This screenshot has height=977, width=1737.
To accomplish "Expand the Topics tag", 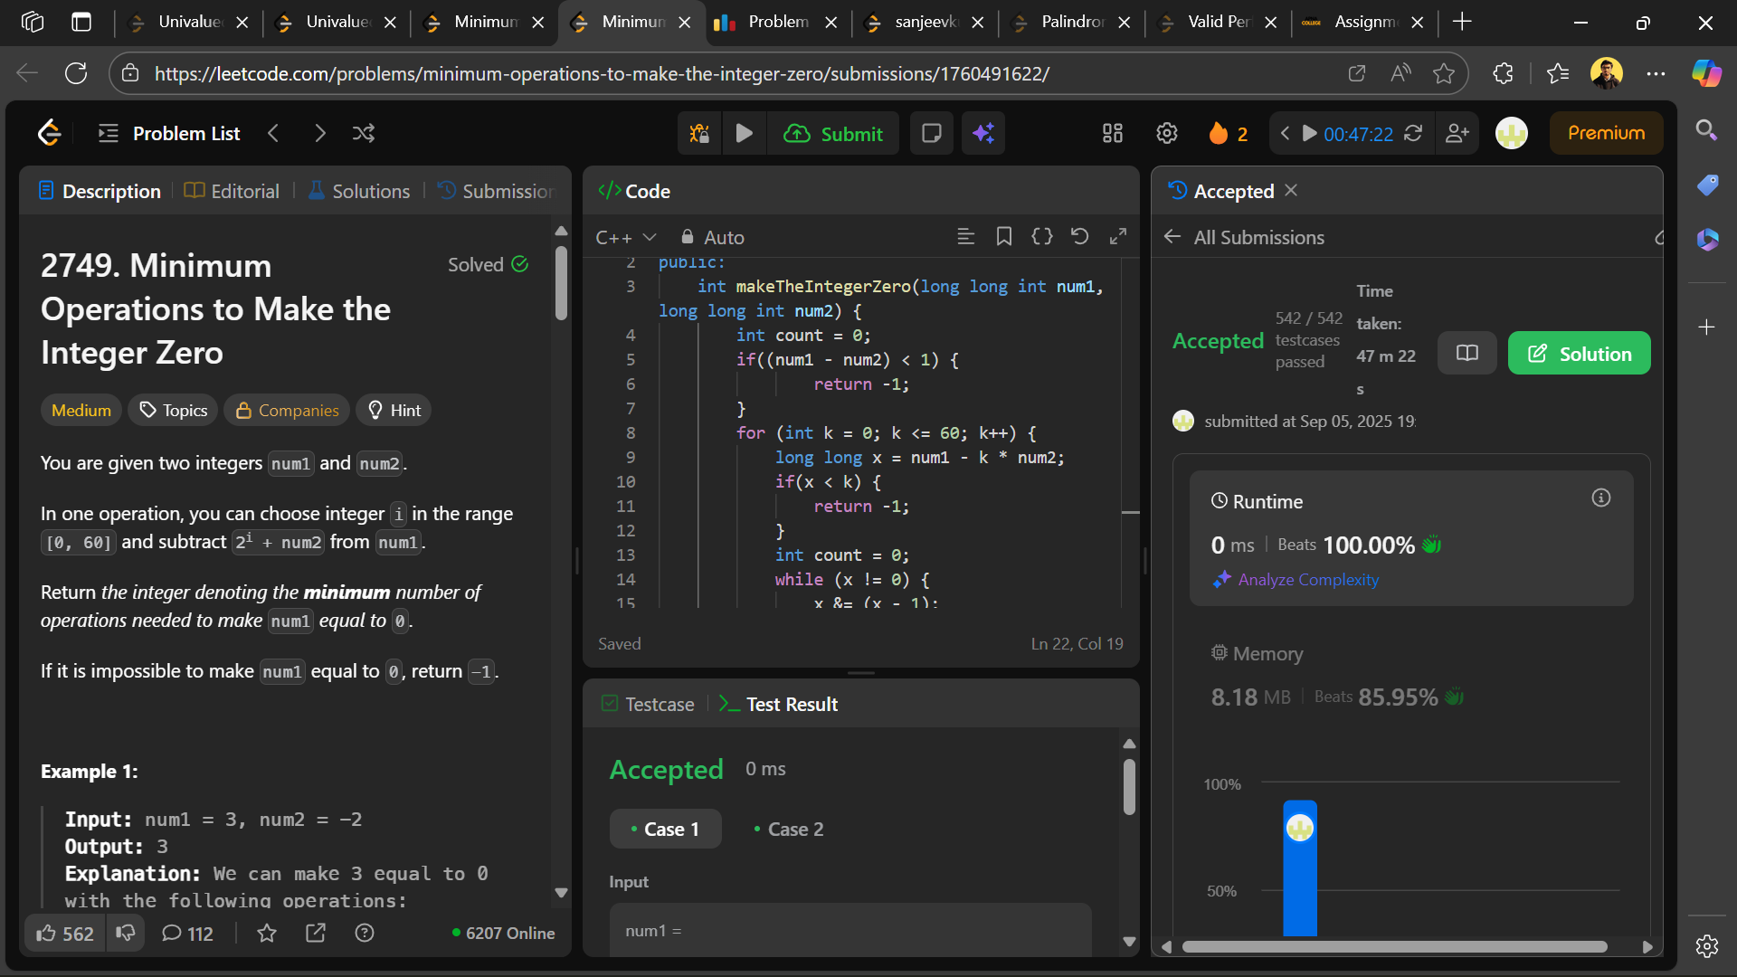I will pyautogui.click(x=173, y=411).
